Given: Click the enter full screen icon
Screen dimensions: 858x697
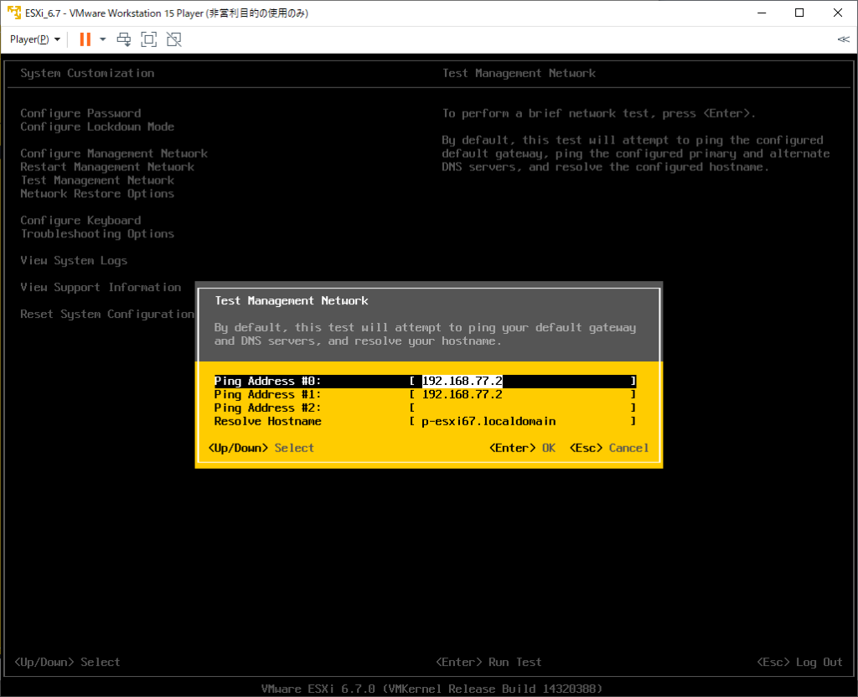Looking at the screenshot, I should [x=149, y=39].
